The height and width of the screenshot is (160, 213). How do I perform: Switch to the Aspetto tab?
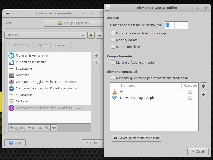(x=42, y=45)
